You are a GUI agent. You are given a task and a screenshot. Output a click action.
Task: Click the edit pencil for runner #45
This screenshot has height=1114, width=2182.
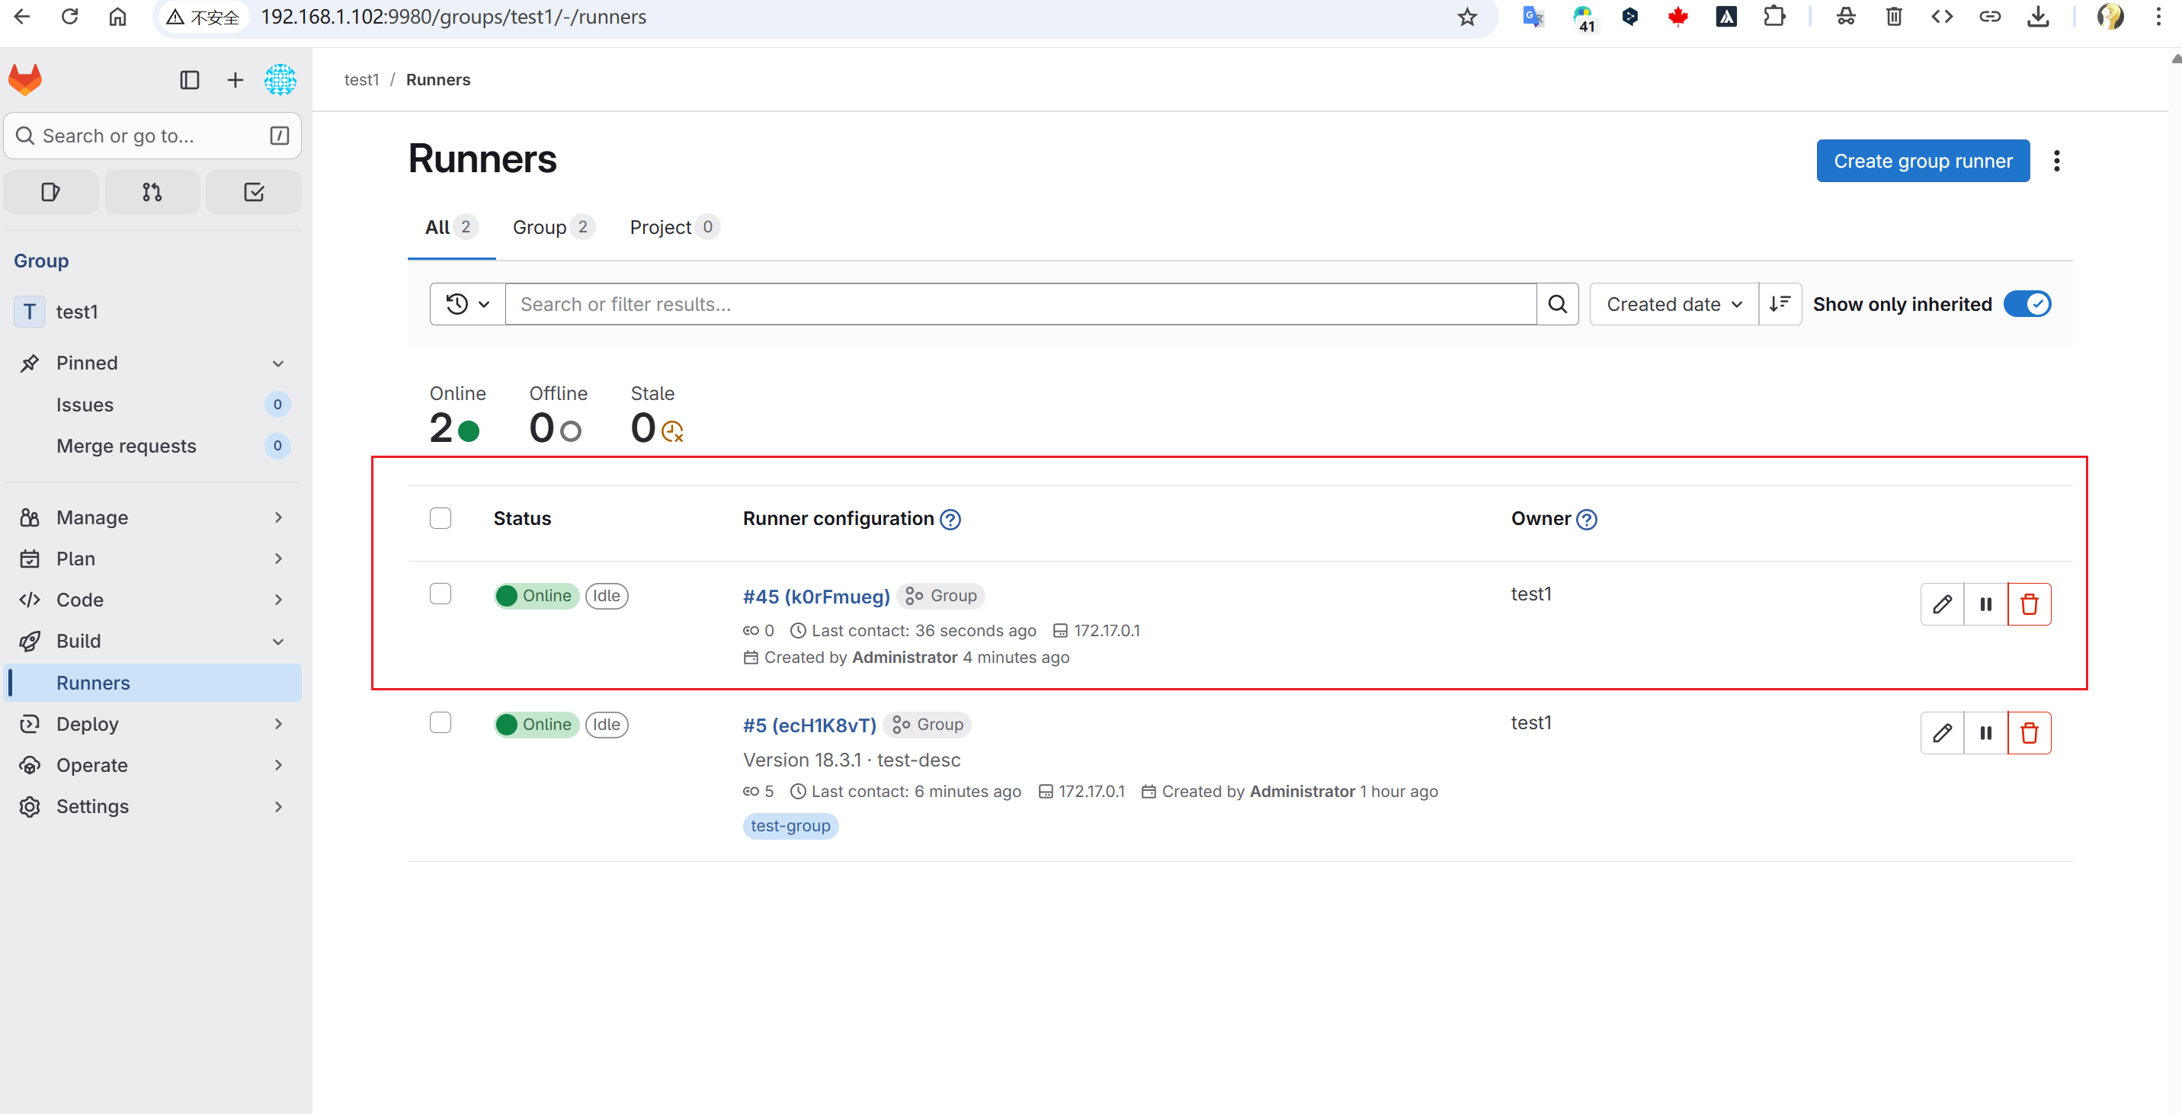pyautogui.click(x=1941, y=604)
